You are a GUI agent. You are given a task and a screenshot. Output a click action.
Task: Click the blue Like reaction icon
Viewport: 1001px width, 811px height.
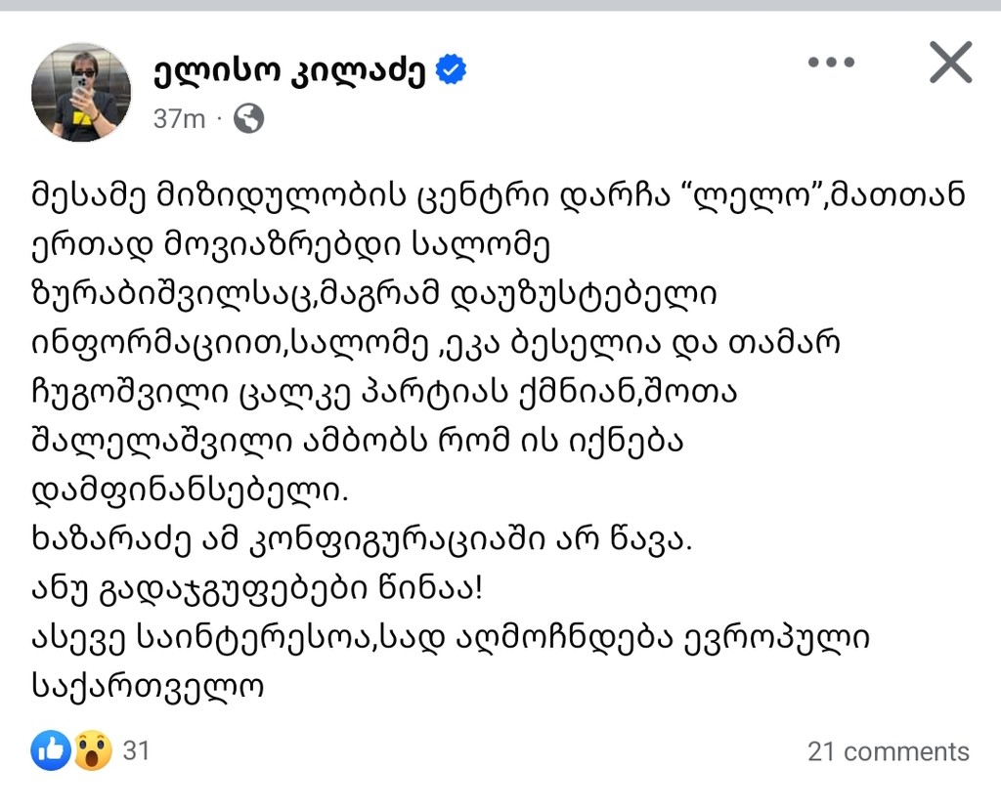(x=50, y=750)
